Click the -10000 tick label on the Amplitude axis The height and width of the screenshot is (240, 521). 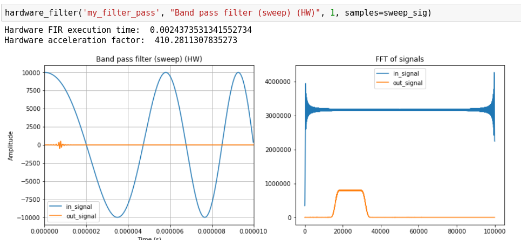click(x=25, y=217)
